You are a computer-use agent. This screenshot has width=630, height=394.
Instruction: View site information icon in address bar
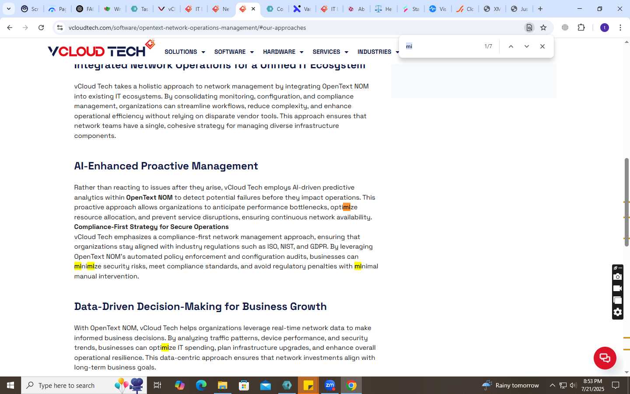[60, 28]
